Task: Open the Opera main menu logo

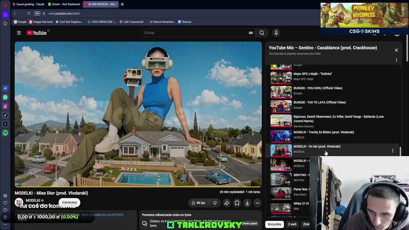Action: coord(5,5)
